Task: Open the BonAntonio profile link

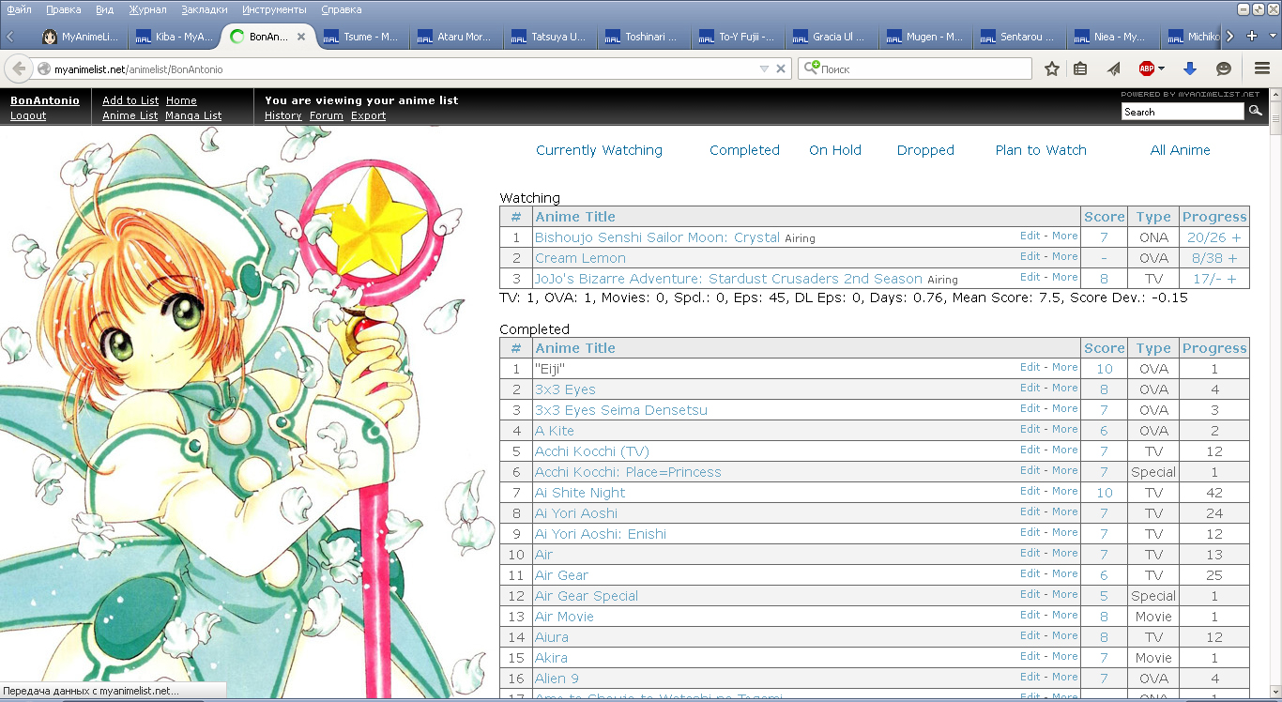Action: click(45, 100)
